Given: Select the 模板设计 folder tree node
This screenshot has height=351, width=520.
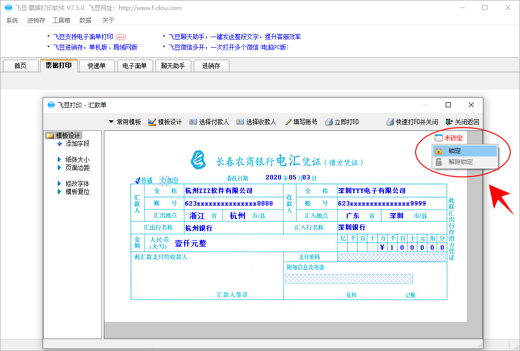Looking at the screenshot, I should pyautogui.click(x=64, y=135).
